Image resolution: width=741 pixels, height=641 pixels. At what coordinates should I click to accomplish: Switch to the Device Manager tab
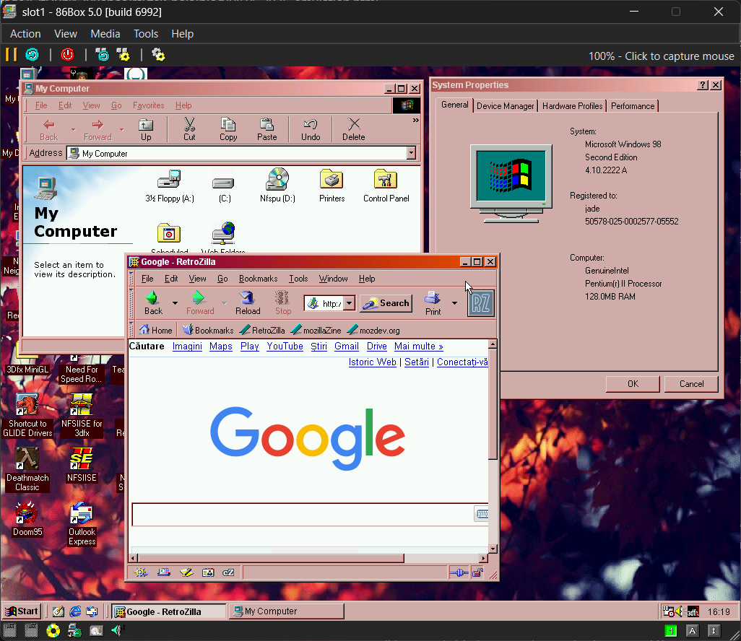506,106
